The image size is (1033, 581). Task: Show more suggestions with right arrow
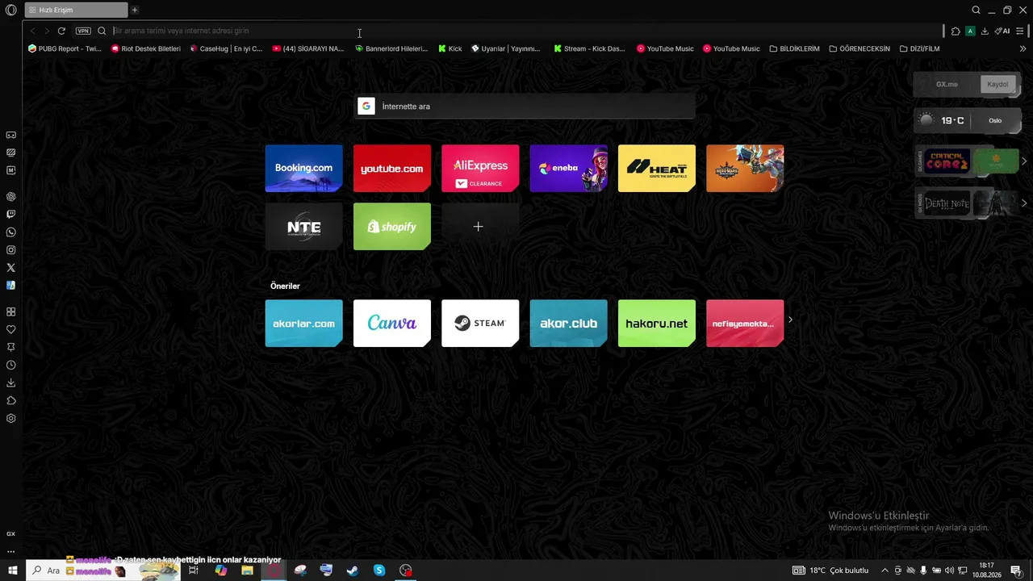click(x=790, y=320)
